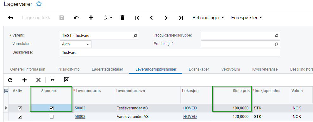Click HOVED location link for Vareleverandør AS

pyautogui.click(x=190, y=117)
